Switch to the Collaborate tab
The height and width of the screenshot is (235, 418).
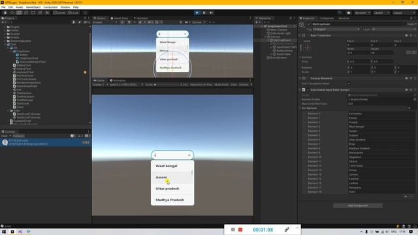click(327, 18)
